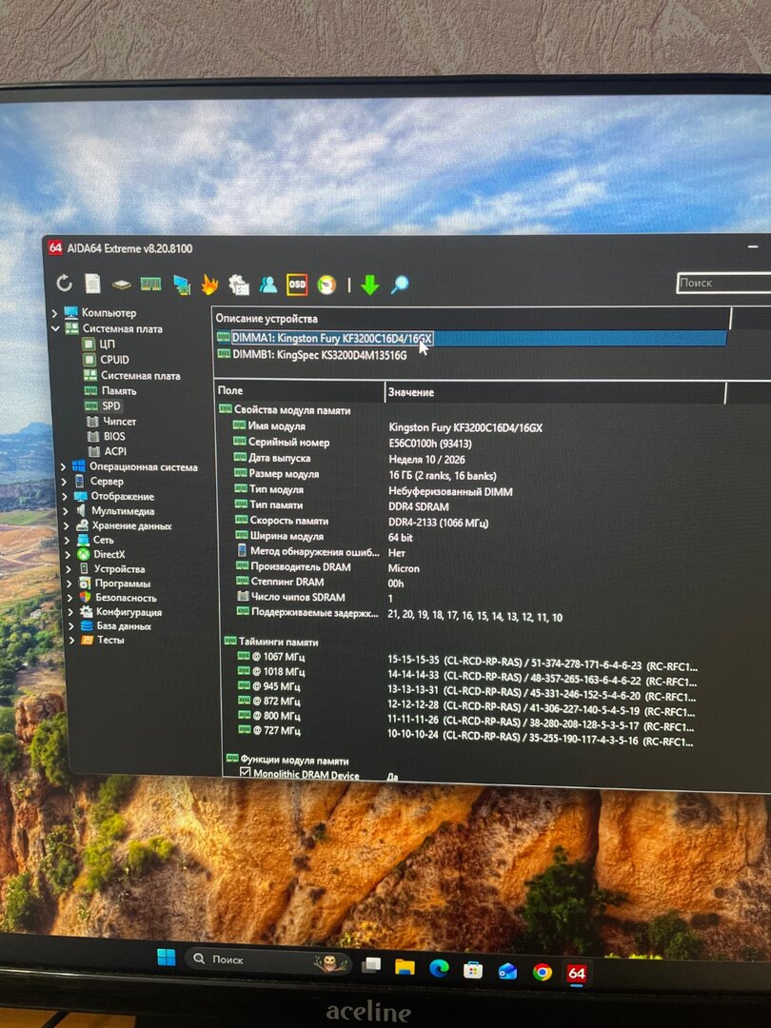Click the green down arrow update icon
This screenshot has height=1028, width=771.
coord(370,285)
